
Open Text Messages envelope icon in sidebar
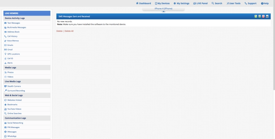tap(6, 23)
